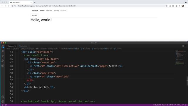
Task: Click the feedback icon in status bar
Action: [183, 105]
